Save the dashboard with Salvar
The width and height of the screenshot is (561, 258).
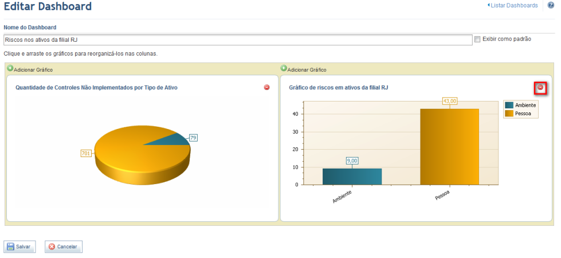[x=19, y=247]
